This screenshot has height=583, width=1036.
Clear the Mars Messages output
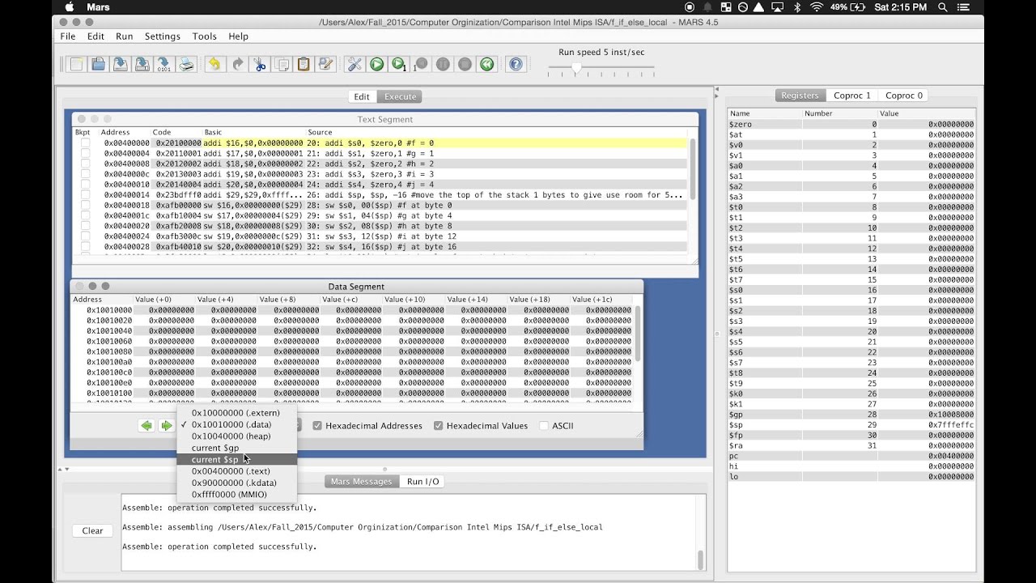click(x=92, y=531)
